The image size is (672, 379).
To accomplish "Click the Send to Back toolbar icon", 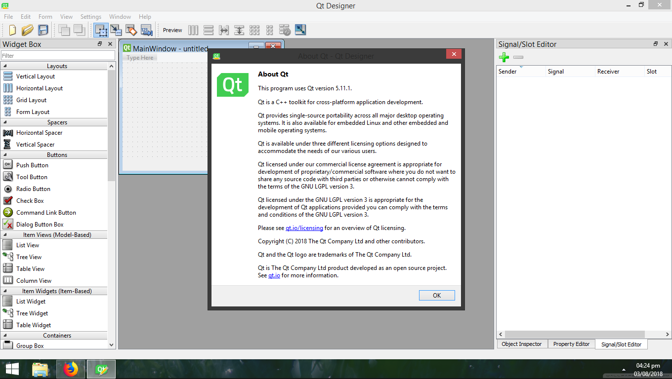I will [x=64, y=30].
